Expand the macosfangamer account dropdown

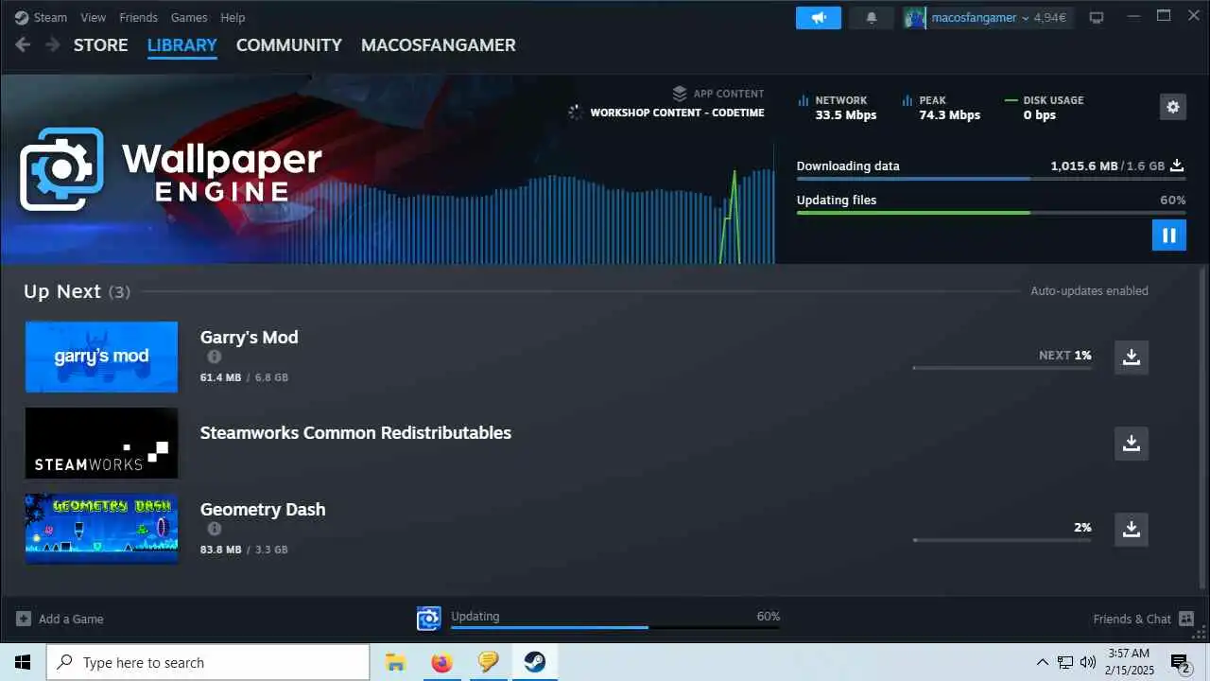[x=1025, y=17]
